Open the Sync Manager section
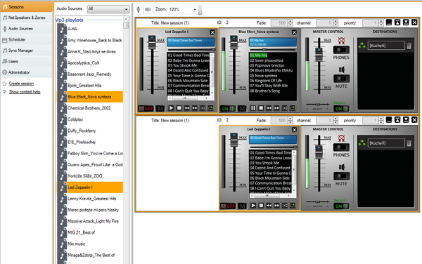The height and width of the screenshot is (264, 422). coord(27,51)
